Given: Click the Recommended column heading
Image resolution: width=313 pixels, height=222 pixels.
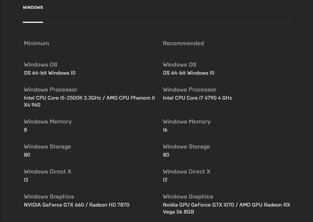Looking at the screenshot, I should 183,43.
